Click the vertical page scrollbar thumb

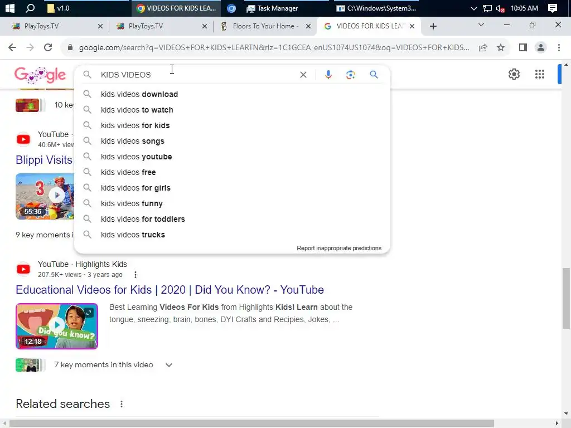click(x=566, y=298)
